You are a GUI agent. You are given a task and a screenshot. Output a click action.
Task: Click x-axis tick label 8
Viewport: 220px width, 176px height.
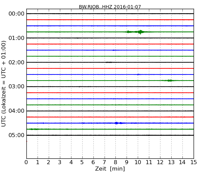tap(115, 162)
